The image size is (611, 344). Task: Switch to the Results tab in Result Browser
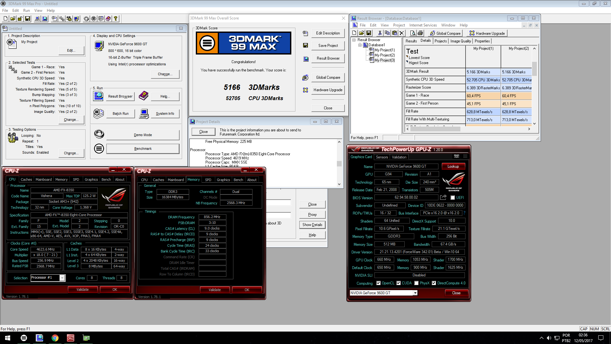click(x=411, y=41)
